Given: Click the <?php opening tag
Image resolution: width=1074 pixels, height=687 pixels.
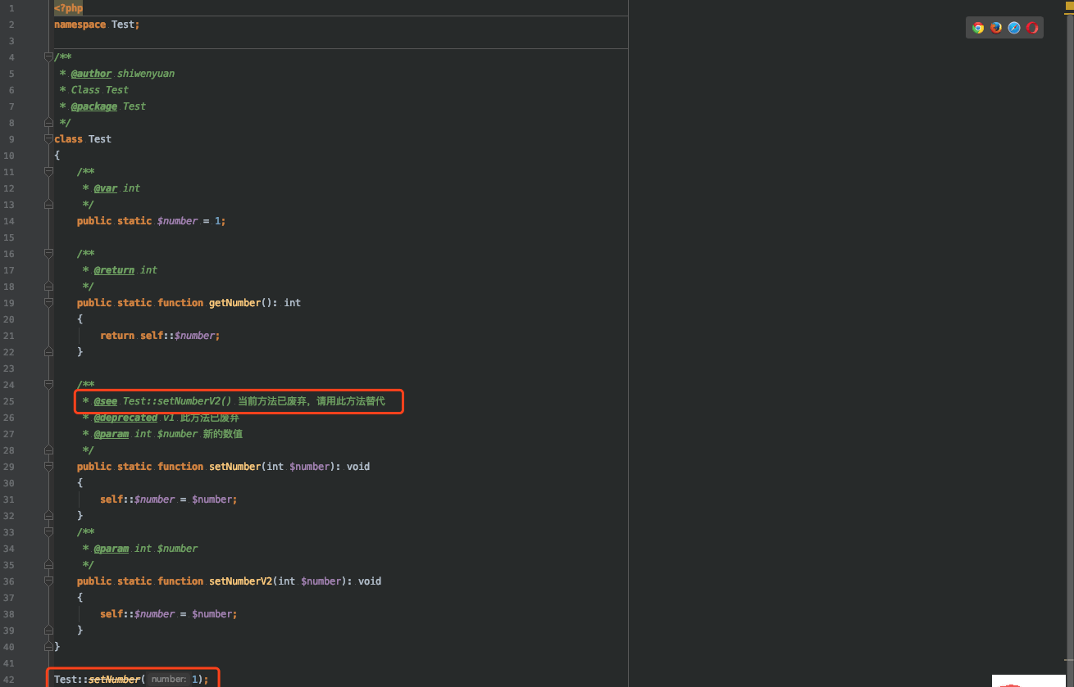Looking at the screenshot, I should 69,8.
